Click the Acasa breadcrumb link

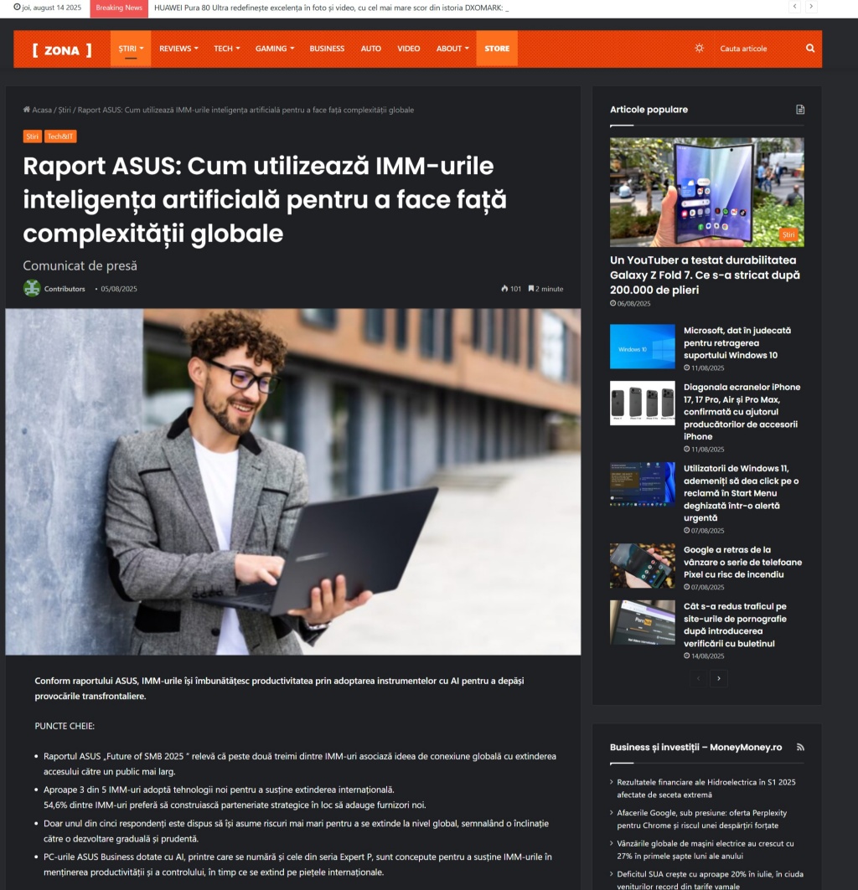coord(42,111)
